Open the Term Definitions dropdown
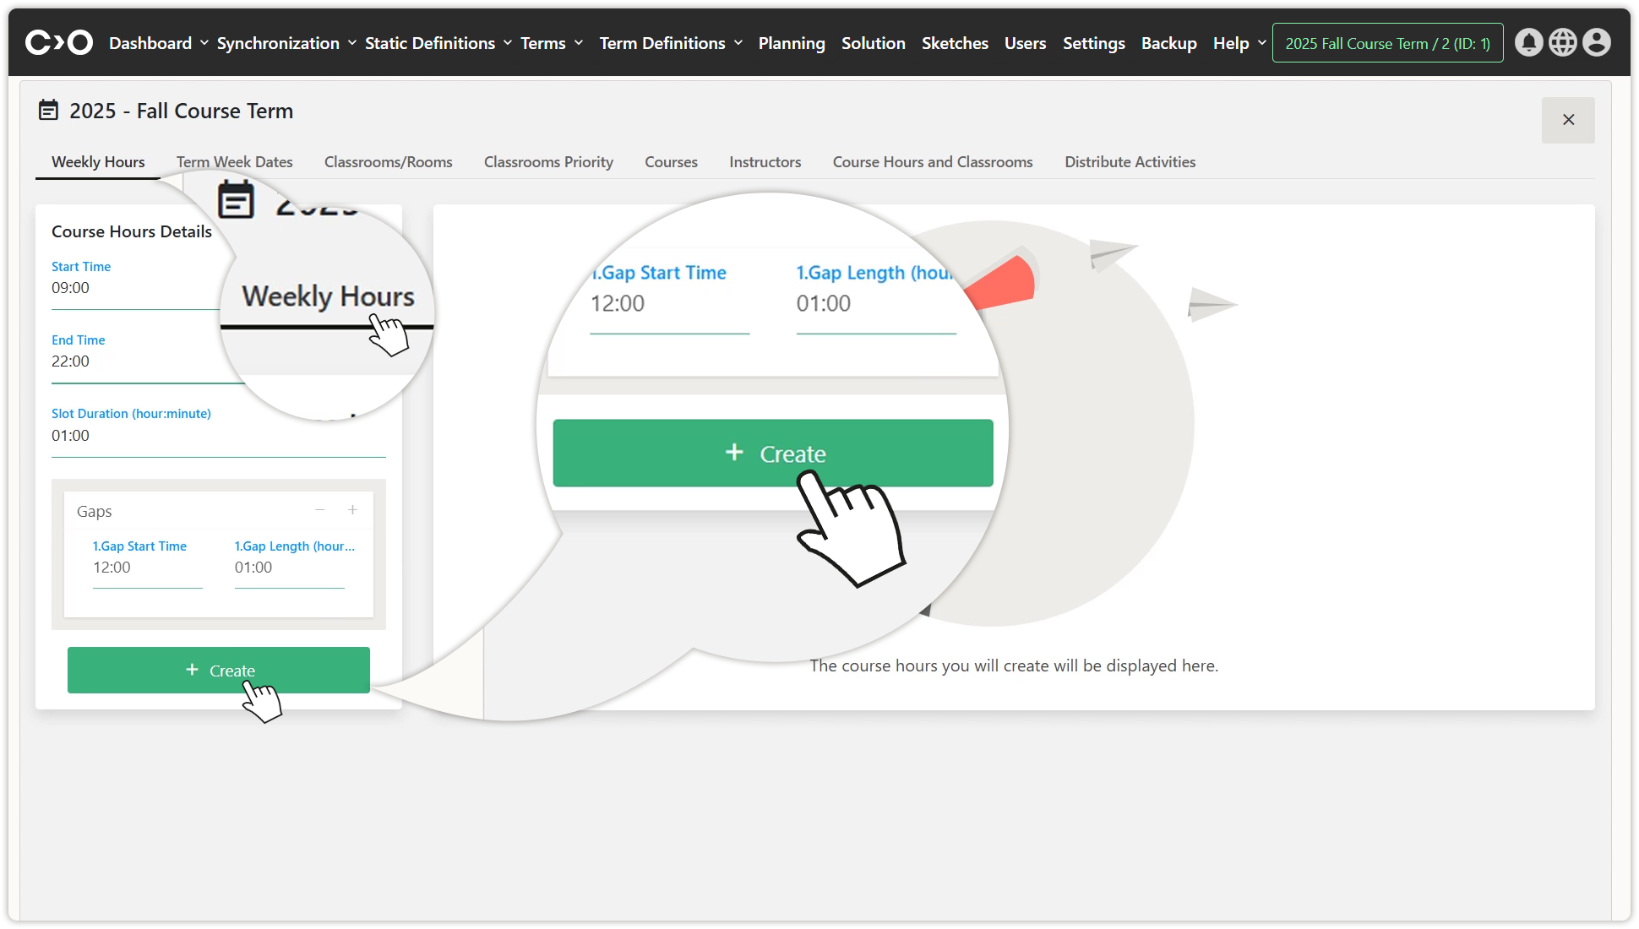1639x929 pixels. (671, 43)
